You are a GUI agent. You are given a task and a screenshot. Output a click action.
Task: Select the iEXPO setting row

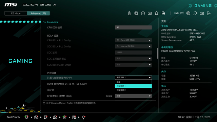(x=100, y=90)
